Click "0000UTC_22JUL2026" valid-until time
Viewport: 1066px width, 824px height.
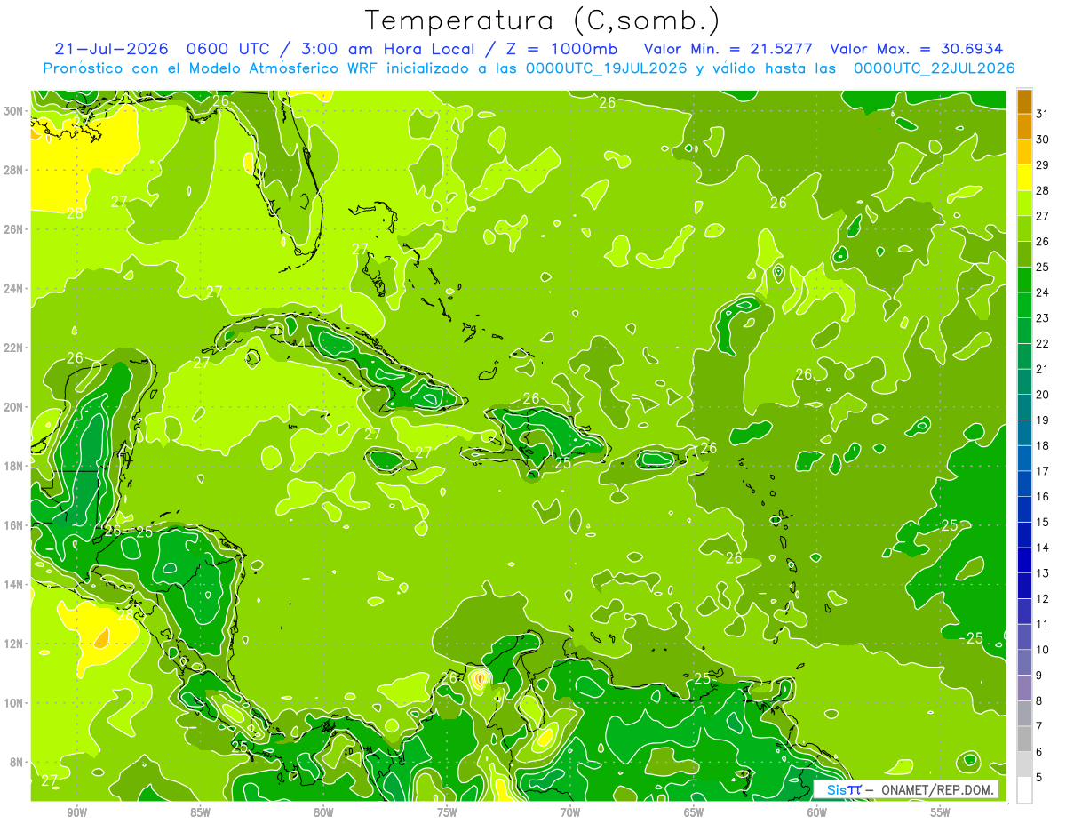coord(934,68)
